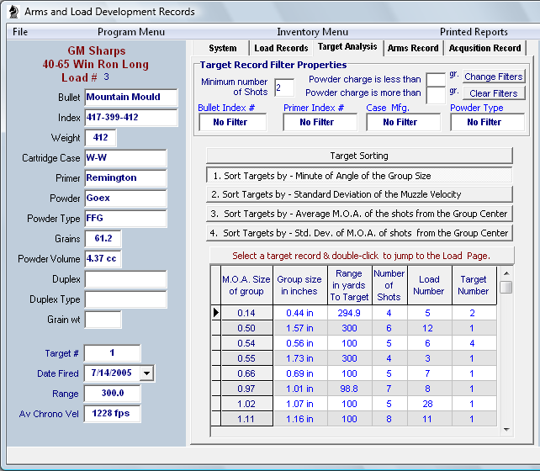Click the row selector arrow for 0.14 row
540x471 pixels.
[x=215, y=313]
